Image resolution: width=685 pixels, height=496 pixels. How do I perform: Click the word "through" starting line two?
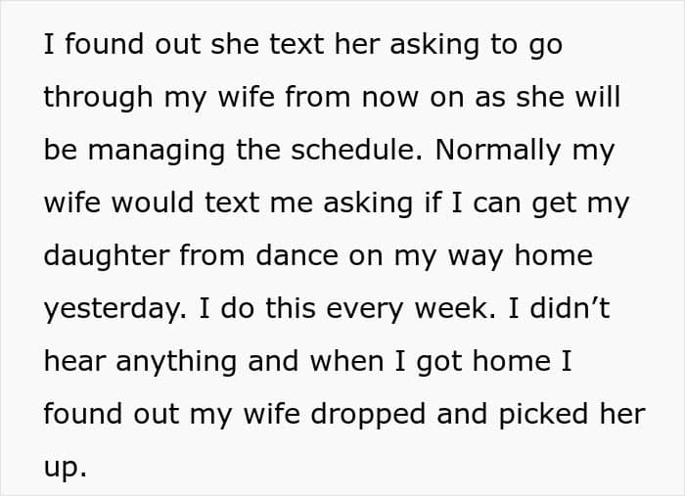coord(100,98)
